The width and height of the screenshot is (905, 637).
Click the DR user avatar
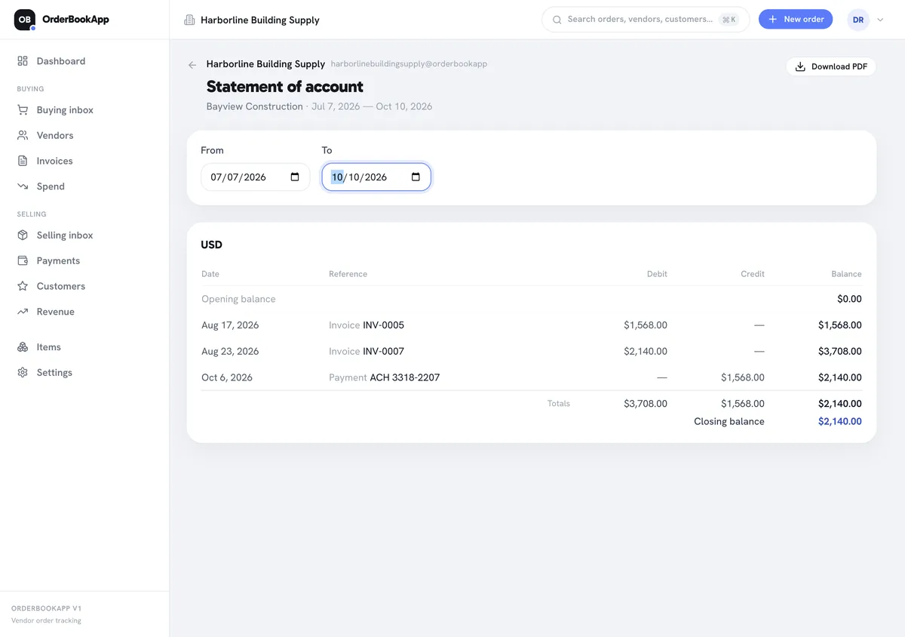coord(858,20)
